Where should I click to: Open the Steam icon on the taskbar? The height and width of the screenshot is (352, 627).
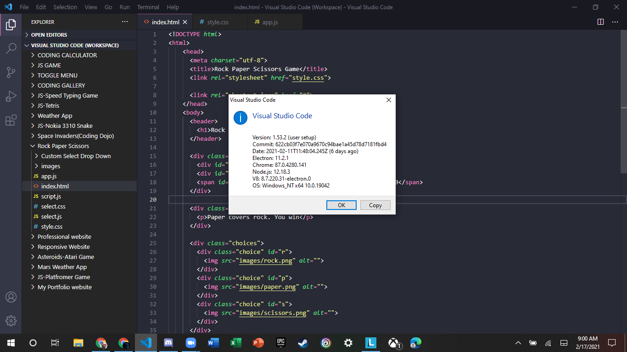coord(303,342)
